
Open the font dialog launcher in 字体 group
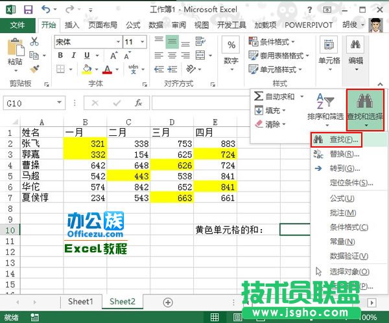145,84
